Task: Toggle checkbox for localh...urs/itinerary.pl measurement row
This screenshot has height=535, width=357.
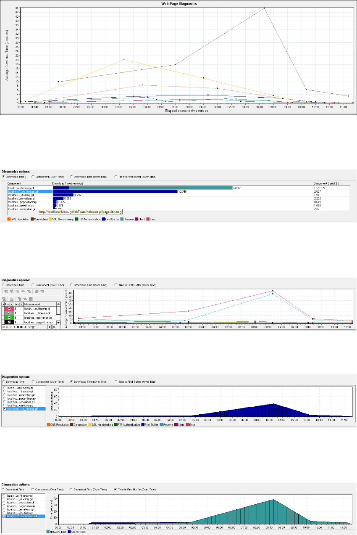Action: point(9,308)
